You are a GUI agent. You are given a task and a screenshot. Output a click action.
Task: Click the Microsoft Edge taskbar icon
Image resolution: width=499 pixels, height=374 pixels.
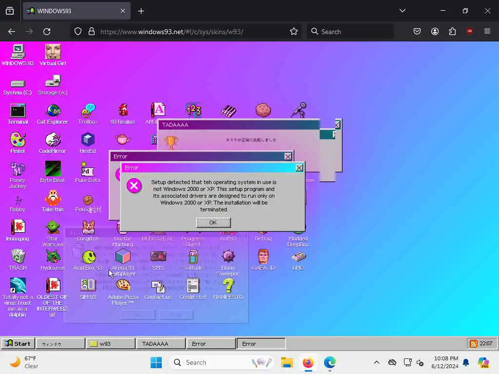[330, 362]
